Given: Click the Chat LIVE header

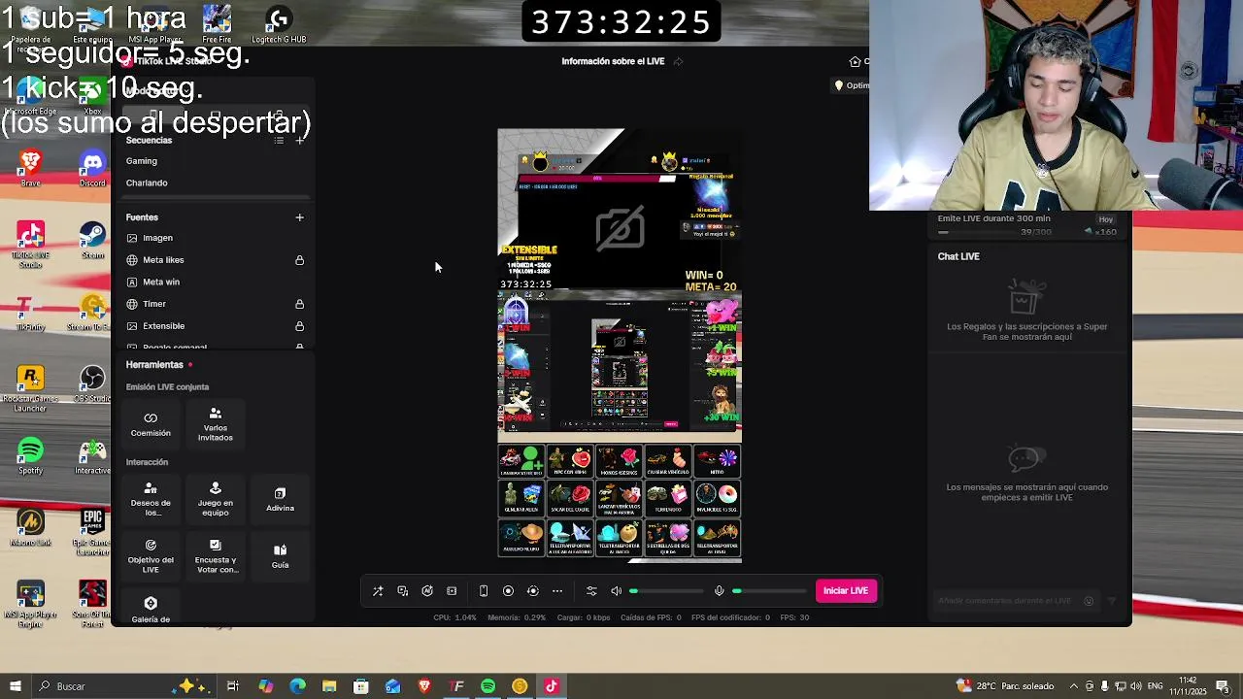Looking at the screenshot, I should click(x=958, y=256).
